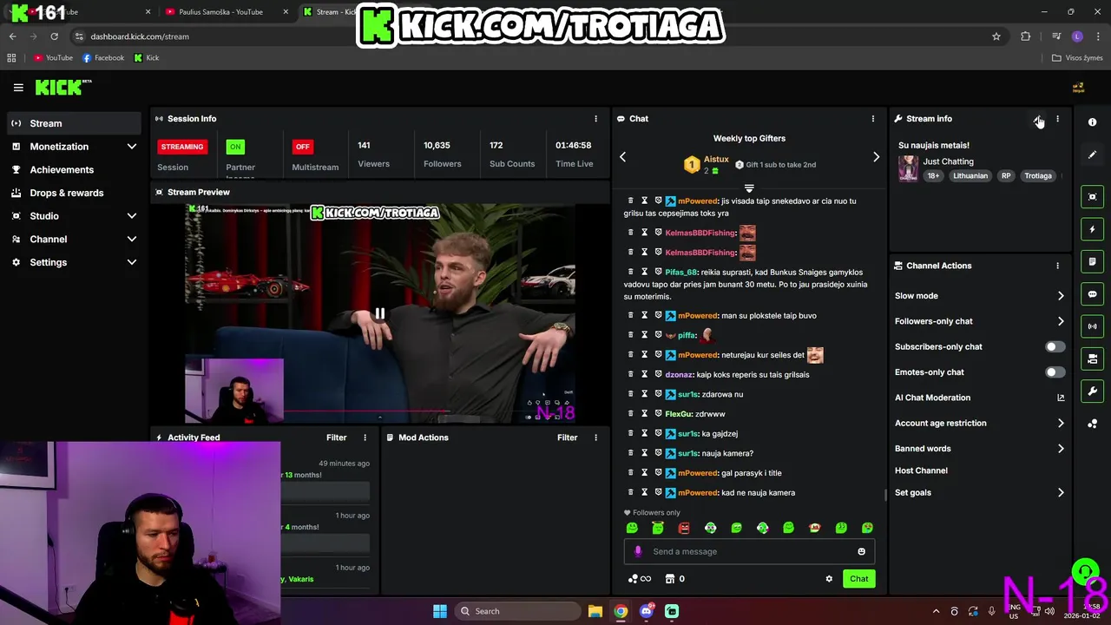Toggle Subscribers-only chat switch
Screen dimensions: 1111x625
[x=1054, y=347]
